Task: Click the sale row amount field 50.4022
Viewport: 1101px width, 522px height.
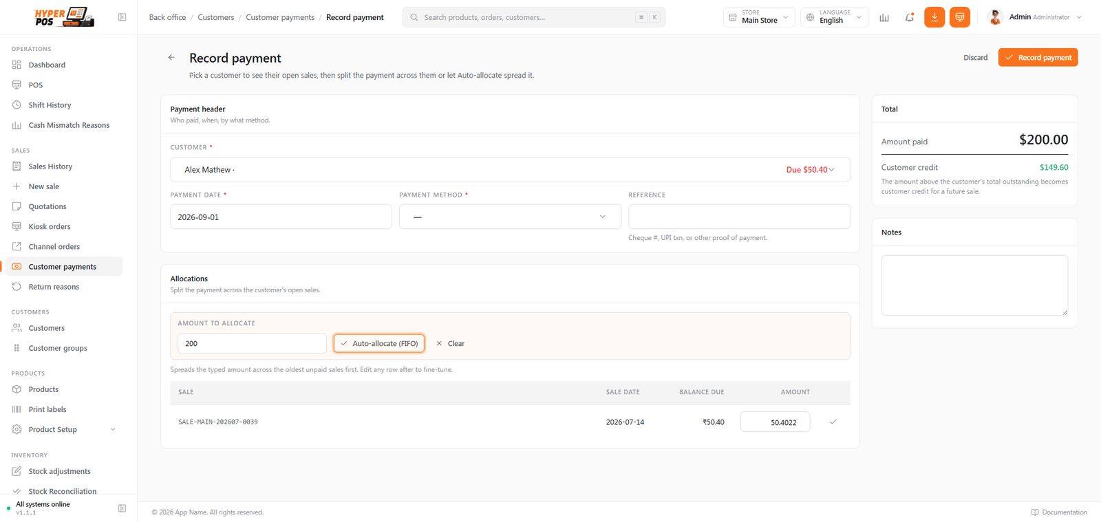Action: [775, 422]
